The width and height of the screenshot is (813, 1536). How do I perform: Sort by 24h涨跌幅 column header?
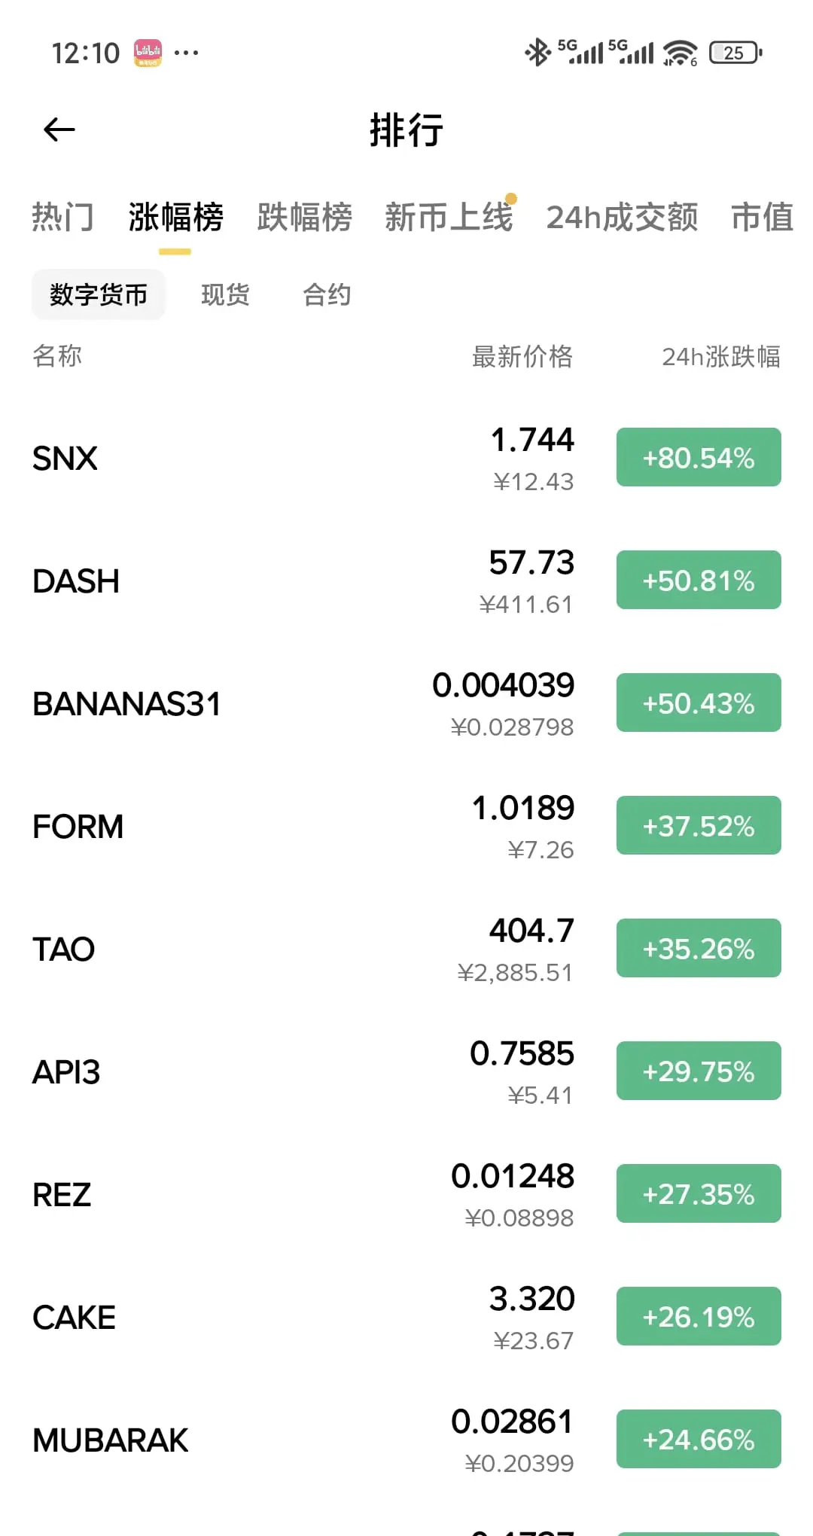coord(720,356)
